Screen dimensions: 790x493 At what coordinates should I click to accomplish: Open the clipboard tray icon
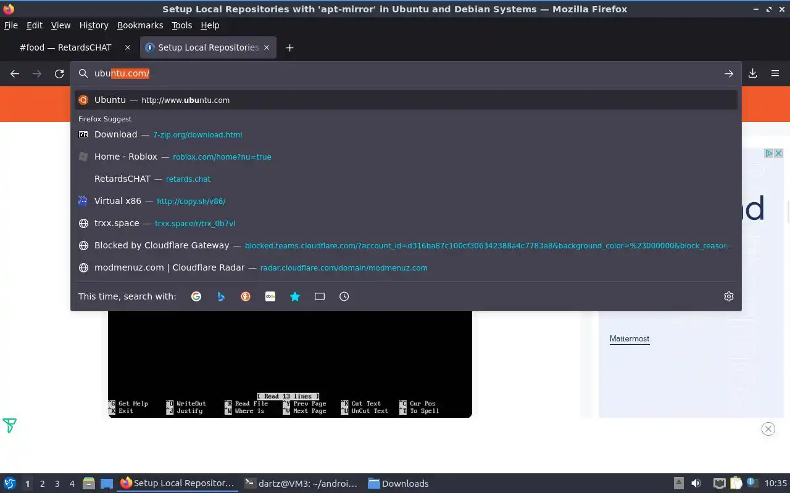[736, 483]
